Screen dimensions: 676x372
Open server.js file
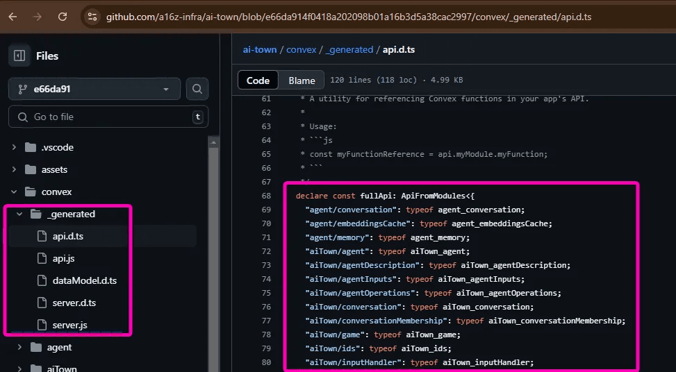pos(70,325)
